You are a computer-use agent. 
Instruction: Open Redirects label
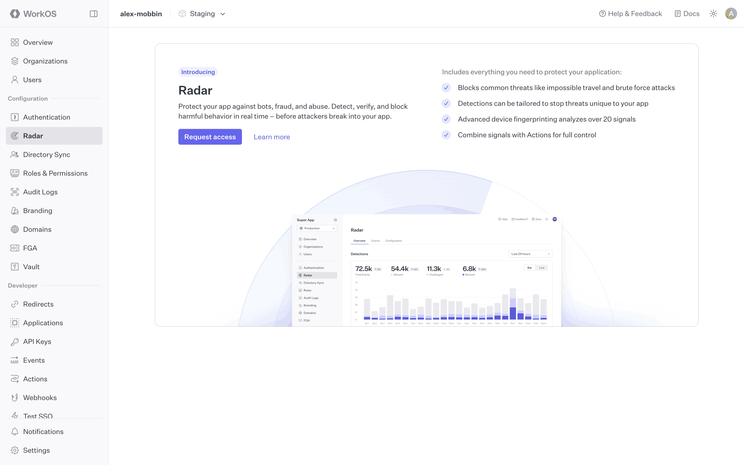(38, 304)
